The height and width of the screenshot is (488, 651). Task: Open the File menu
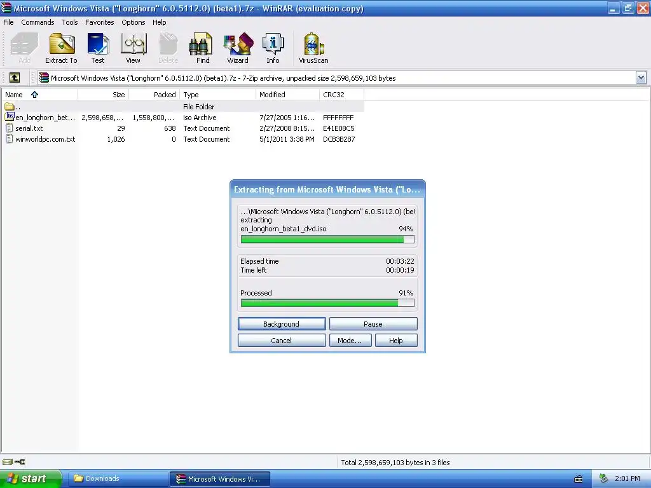(x=8, y=22)
